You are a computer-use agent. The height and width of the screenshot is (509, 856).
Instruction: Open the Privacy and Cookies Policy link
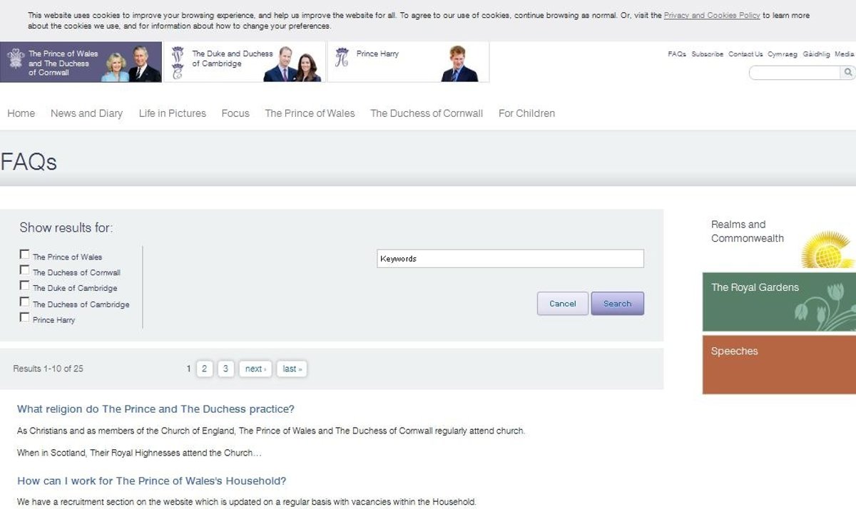click(x=712, y=16)
